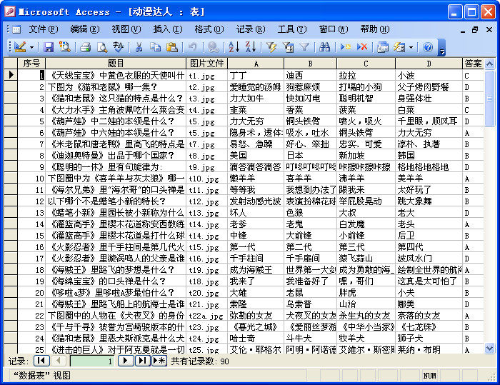Click the Delete Record toolbar icon
Screen dimensions: 500x385
362,47
